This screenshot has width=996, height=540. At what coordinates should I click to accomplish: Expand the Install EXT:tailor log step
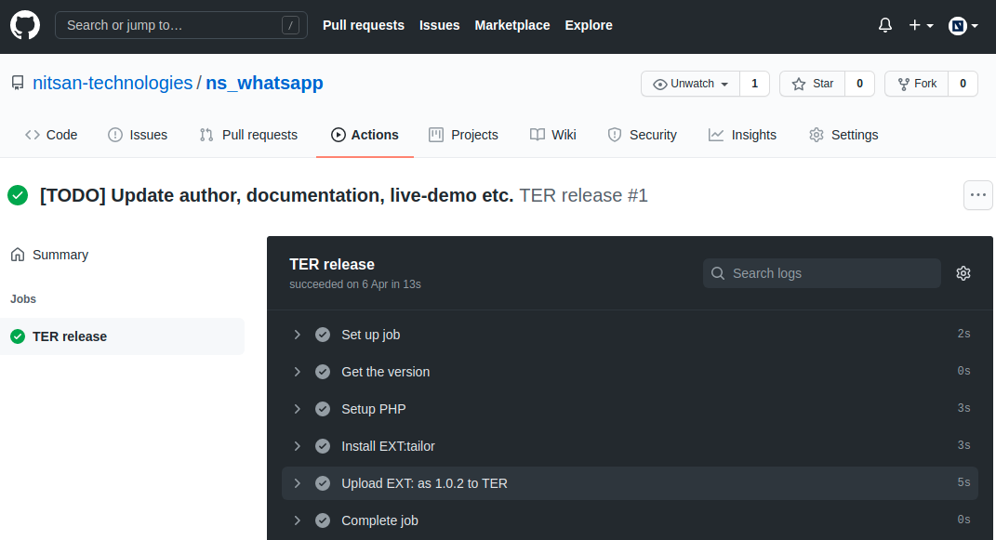click(x=297, y=446)
